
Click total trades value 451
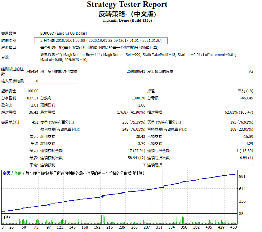pos(35,122)
